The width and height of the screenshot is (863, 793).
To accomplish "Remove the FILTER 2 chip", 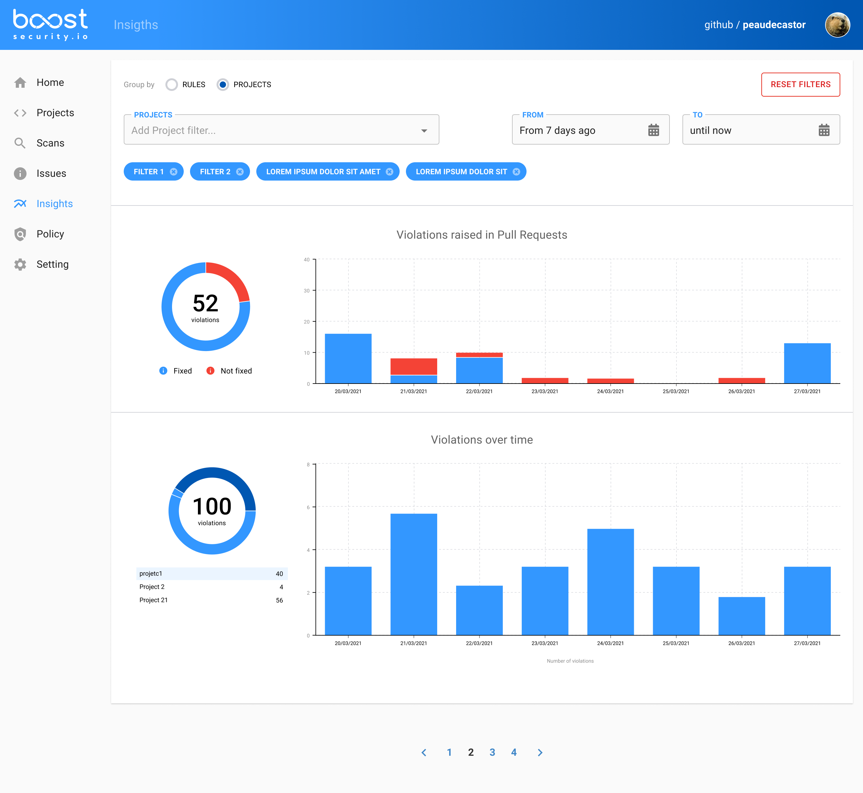I will coord(240,172).
